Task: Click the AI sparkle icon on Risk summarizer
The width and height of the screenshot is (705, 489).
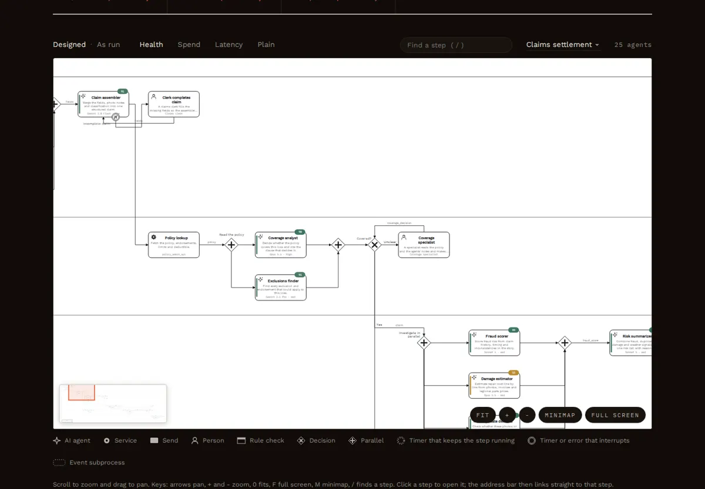Action: click(615, 335)
